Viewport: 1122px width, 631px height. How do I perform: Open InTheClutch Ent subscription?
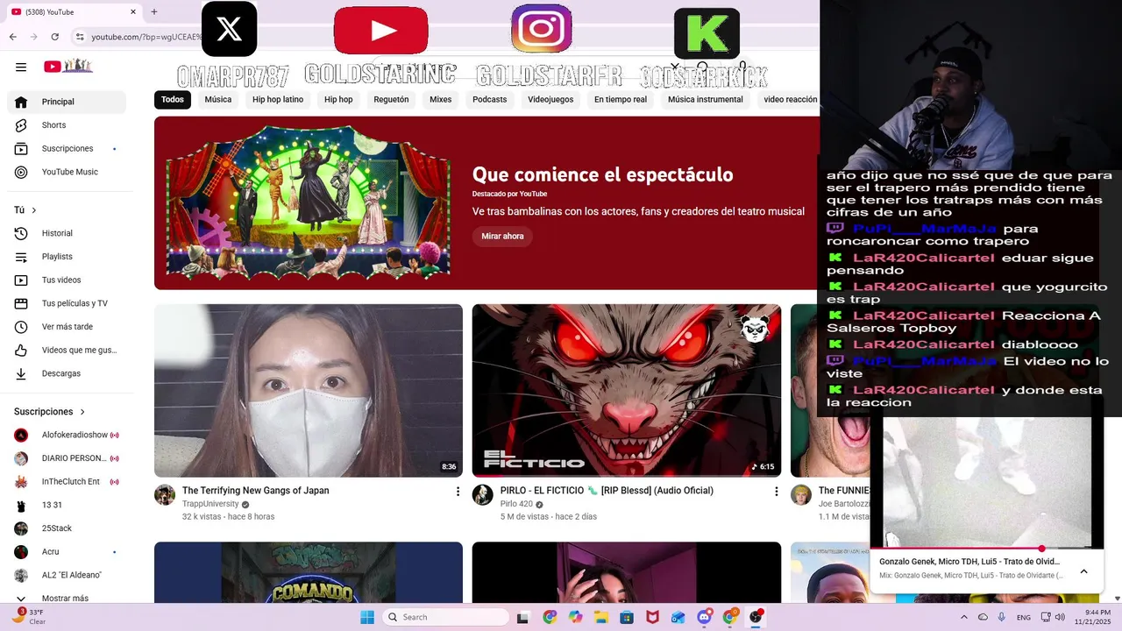[x=67, y=482]
